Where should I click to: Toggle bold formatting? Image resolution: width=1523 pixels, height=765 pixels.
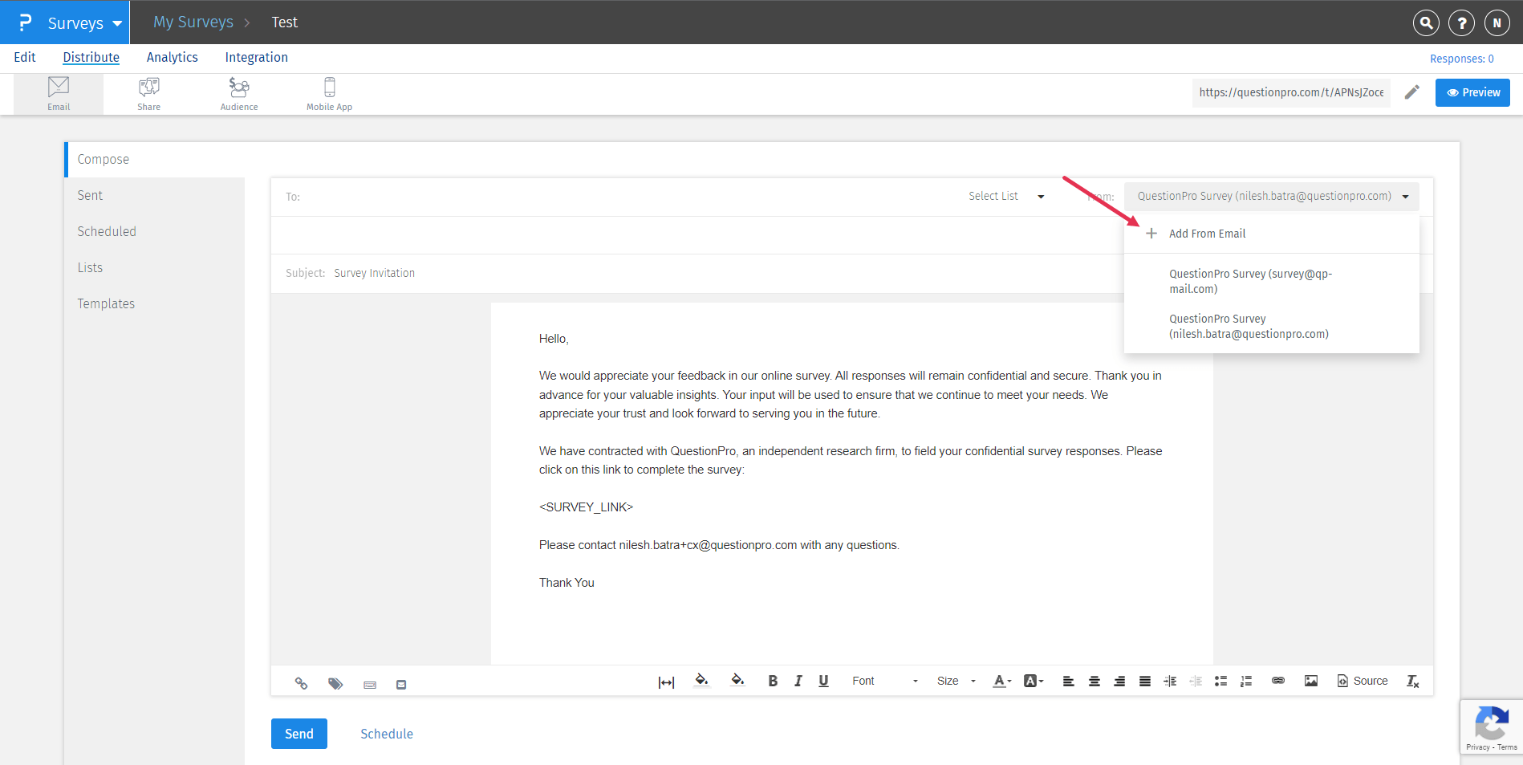click(773, 681)
